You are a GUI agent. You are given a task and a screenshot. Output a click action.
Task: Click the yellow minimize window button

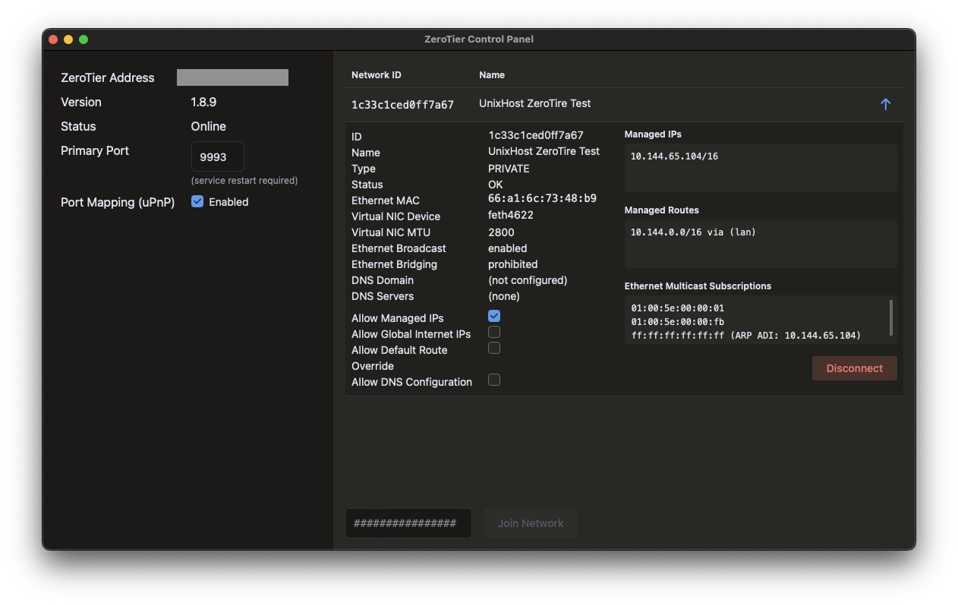pos(68,39)
